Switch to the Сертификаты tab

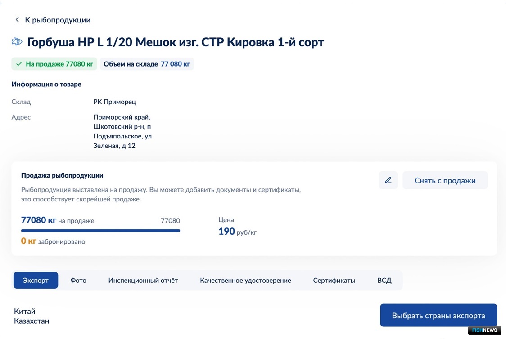(334, 281)
